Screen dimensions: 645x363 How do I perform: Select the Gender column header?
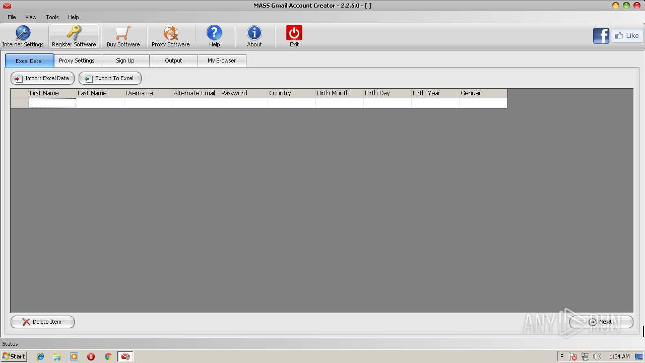click(483, 93)
